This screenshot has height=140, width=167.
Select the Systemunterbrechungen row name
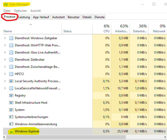[x=31, y=117]
